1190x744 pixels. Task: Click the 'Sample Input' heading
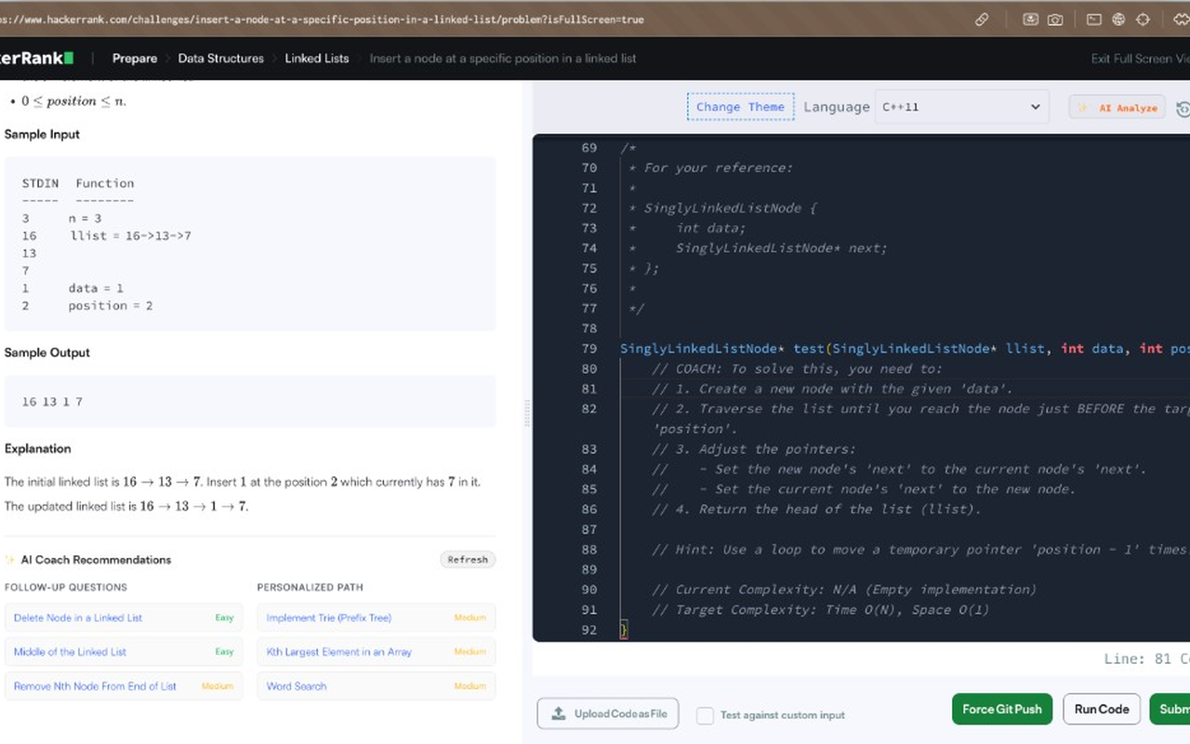(x=42, y=135)
